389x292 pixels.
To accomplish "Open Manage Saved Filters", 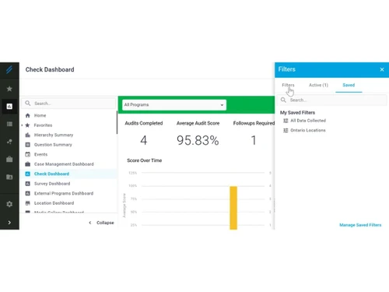I will click(x=360, y=225).
